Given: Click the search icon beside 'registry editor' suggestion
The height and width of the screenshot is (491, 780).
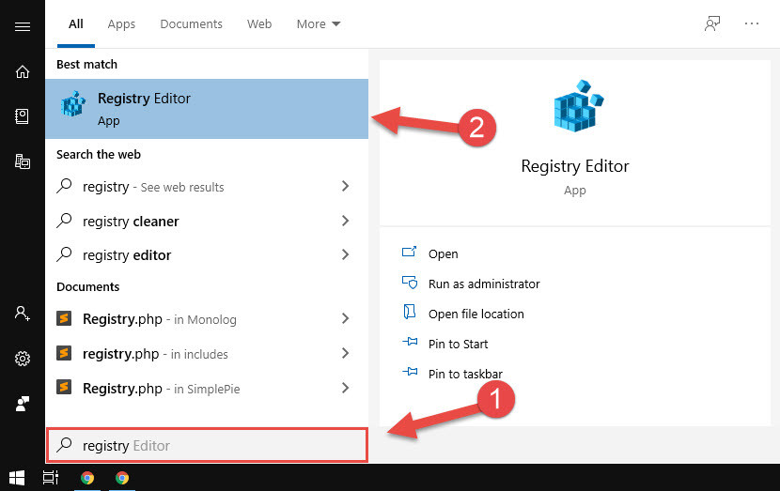Looking at the screenshot, I should click(x=64, y=253).
